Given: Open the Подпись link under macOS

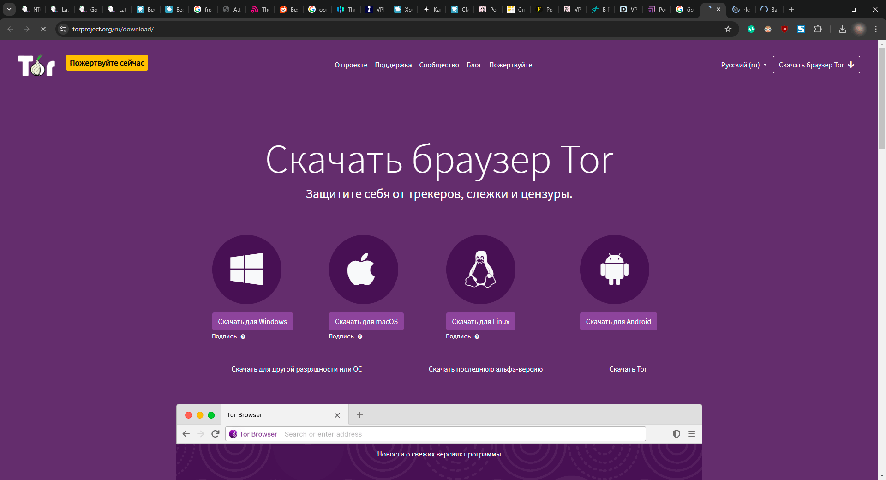Looking at the screenshot, I should [341, 336].
